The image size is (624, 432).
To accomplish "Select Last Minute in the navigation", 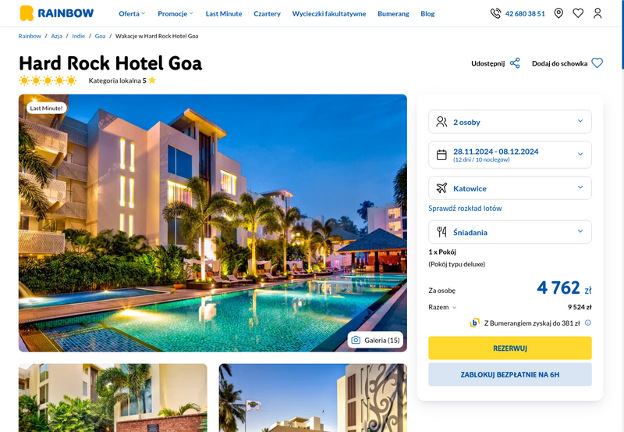I will [x=224, y=13].
